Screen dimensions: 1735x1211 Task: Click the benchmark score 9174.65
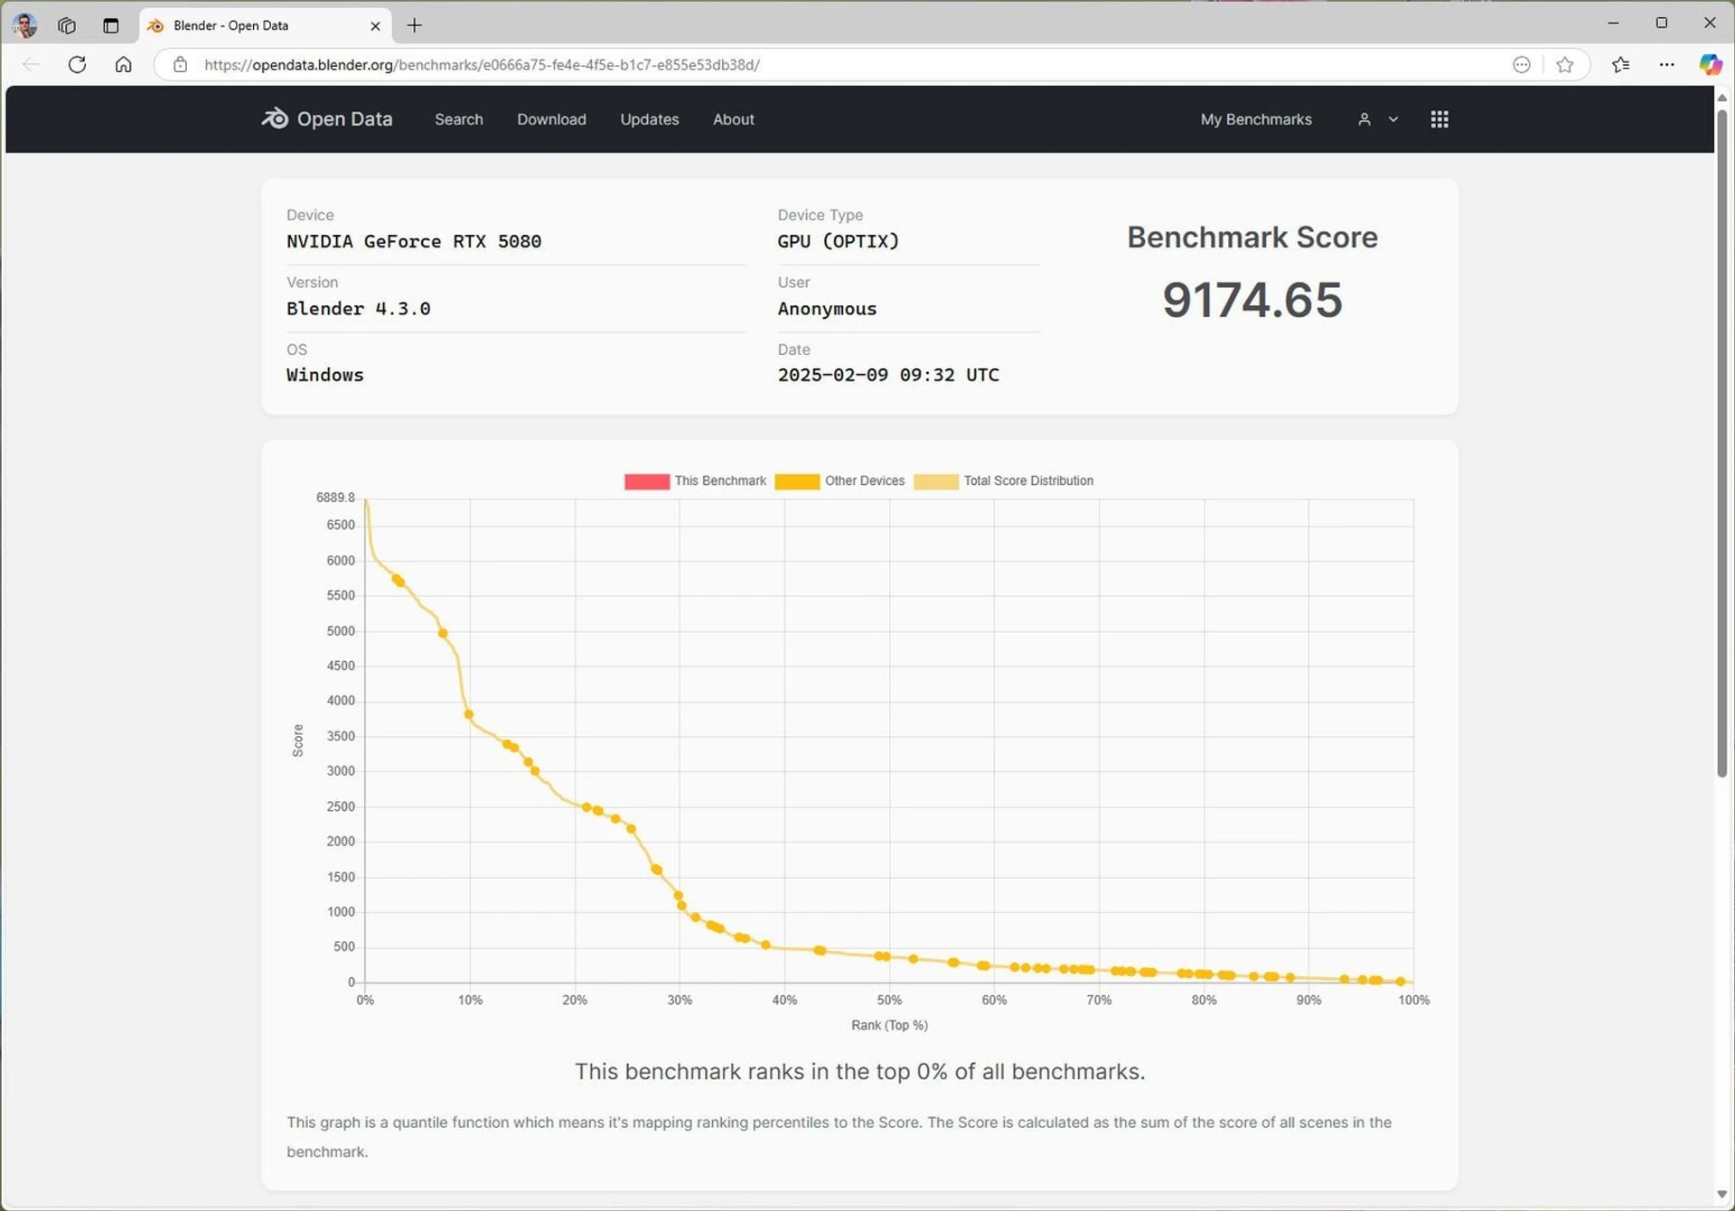point(1252,300)
